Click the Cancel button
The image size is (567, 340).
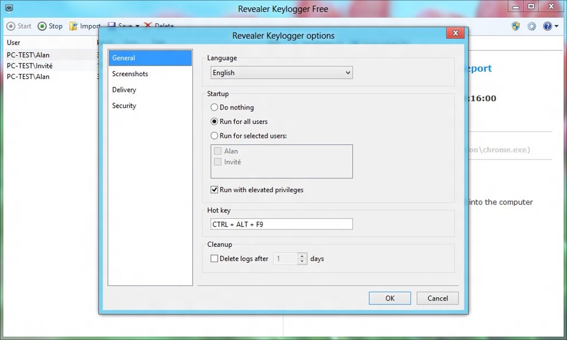(437, 298)
